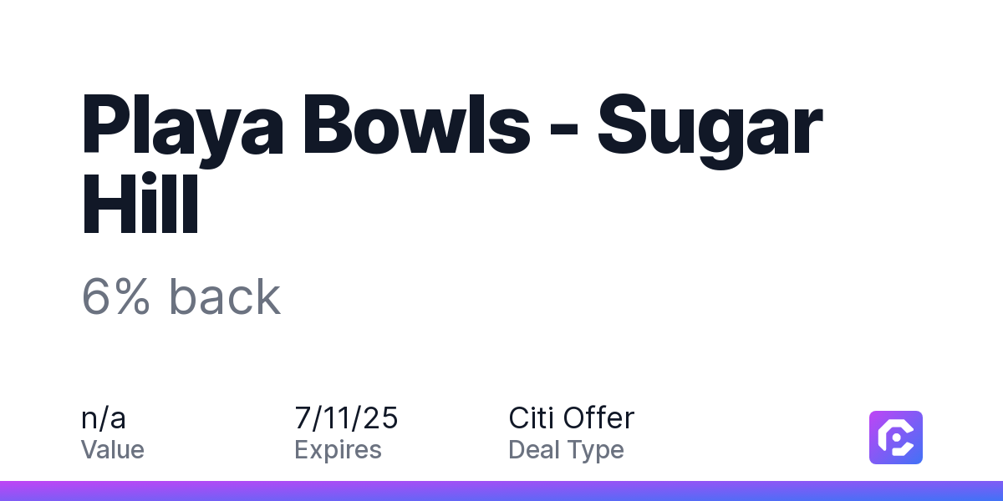
Task: Click the 6% back subtitle text
Action: pyautogui.click(x=181, y=297)
